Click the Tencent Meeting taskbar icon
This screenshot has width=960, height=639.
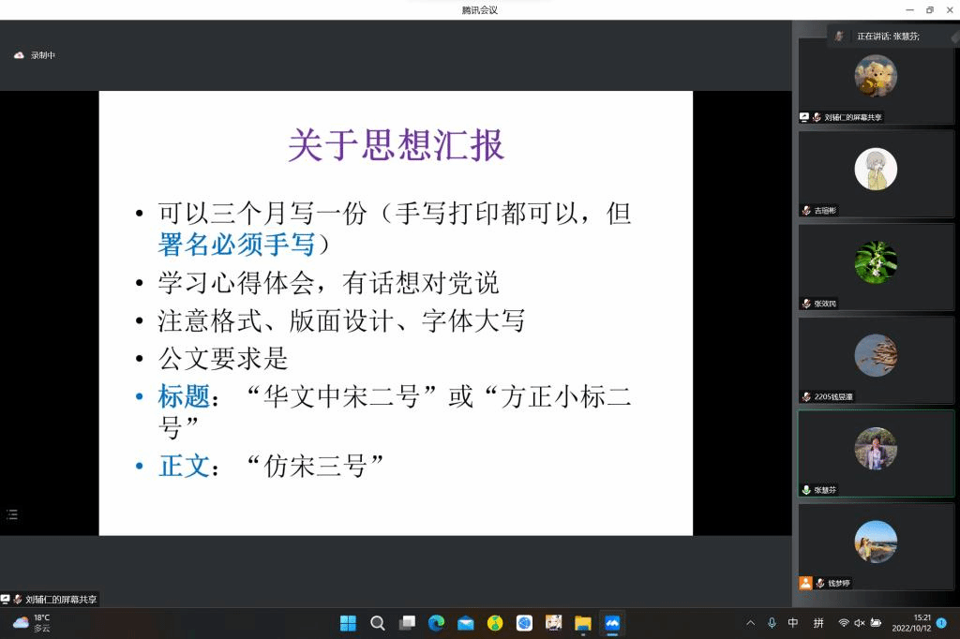pyautogui.click(x=612, y=623)
